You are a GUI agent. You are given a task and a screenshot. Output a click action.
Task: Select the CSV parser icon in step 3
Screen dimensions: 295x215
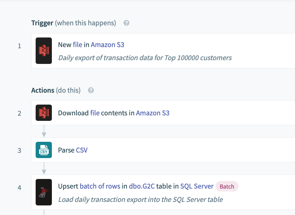click(44, 150)
